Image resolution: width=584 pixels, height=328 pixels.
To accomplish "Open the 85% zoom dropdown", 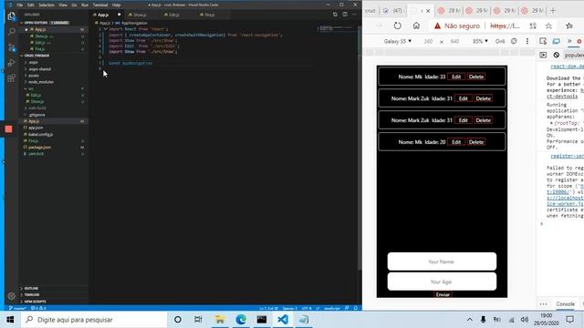I will point(480,41).
